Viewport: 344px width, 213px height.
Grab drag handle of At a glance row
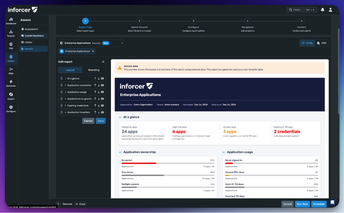click(x=61, y=79)
